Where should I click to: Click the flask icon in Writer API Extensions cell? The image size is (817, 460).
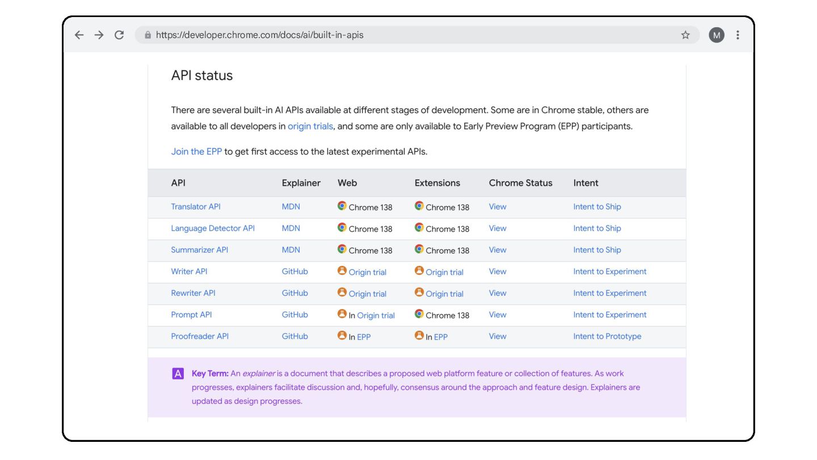419,271
